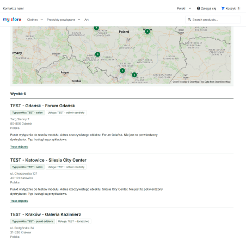Open the Polski language dropdown
Image resolution: width=246 pixels, height=246 pixels.
[x=184, y=8]
